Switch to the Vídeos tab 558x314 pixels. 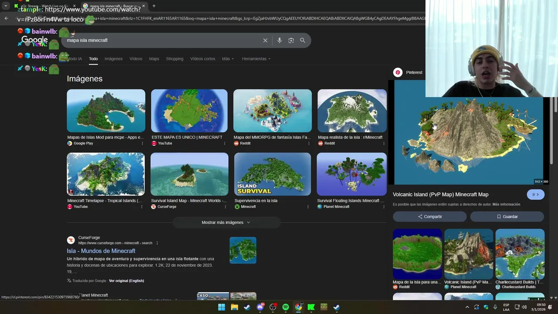136,59
